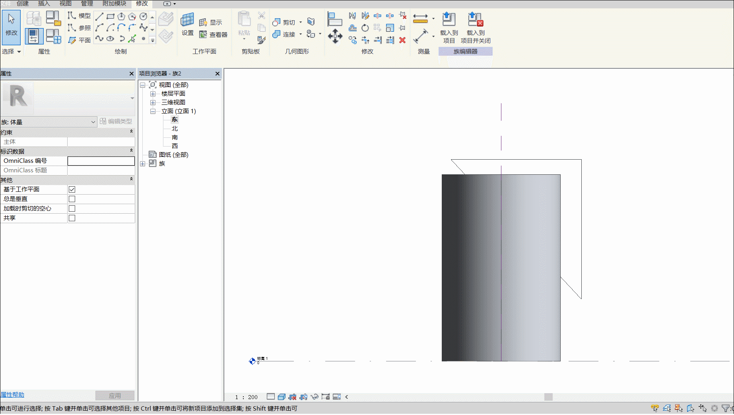Screen dimensions: 734x415
Task: Open the work plane Set tool
Action: [188, 24]
